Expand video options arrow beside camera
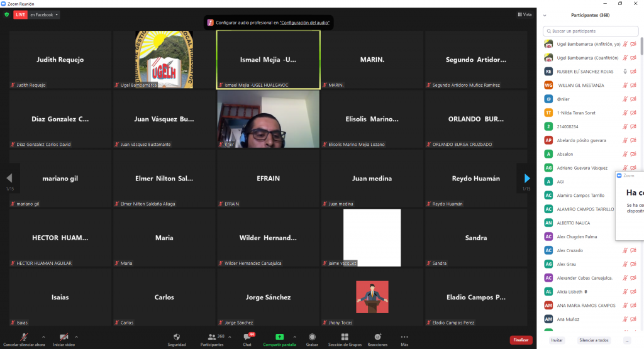 click(x=77, y=336)
